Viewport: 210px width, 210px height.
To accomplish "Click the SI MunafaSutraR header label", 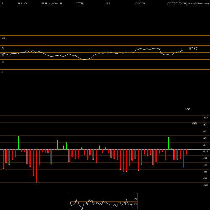I will (x=52, y=3).
